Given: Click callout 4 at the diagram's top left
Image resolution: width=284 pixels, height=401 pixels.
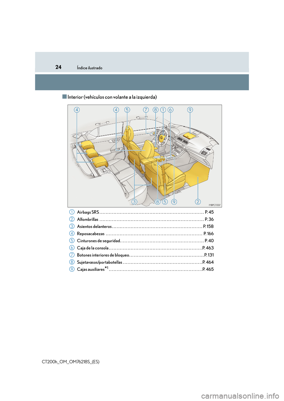Looking at the screenshot, I should 77,110.
